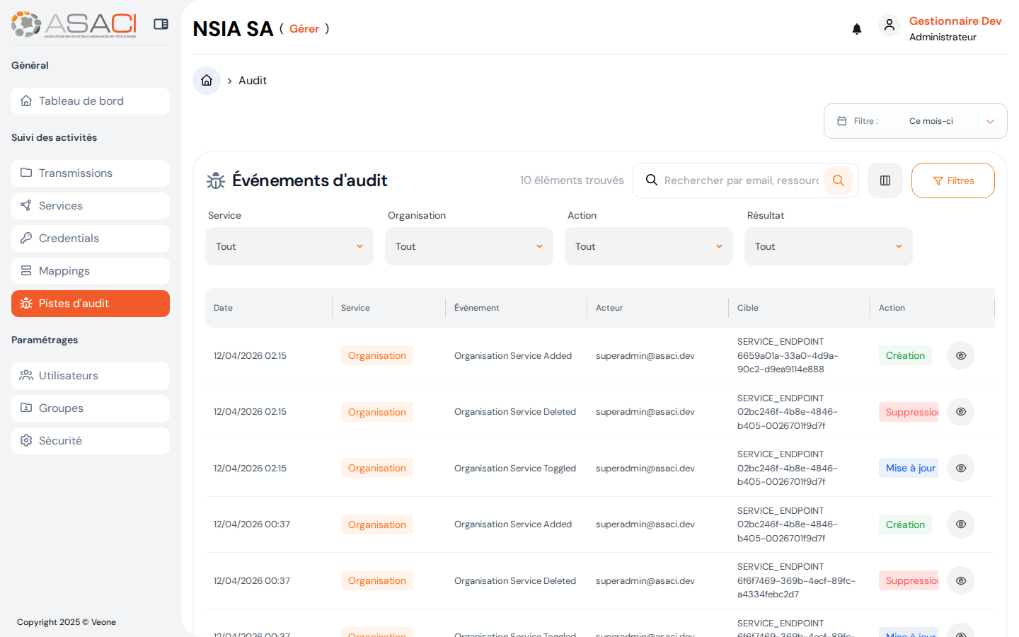Go to home via breadcrumb icon
The height and width of the screenshot is (637, 1019).
[207, 81]
